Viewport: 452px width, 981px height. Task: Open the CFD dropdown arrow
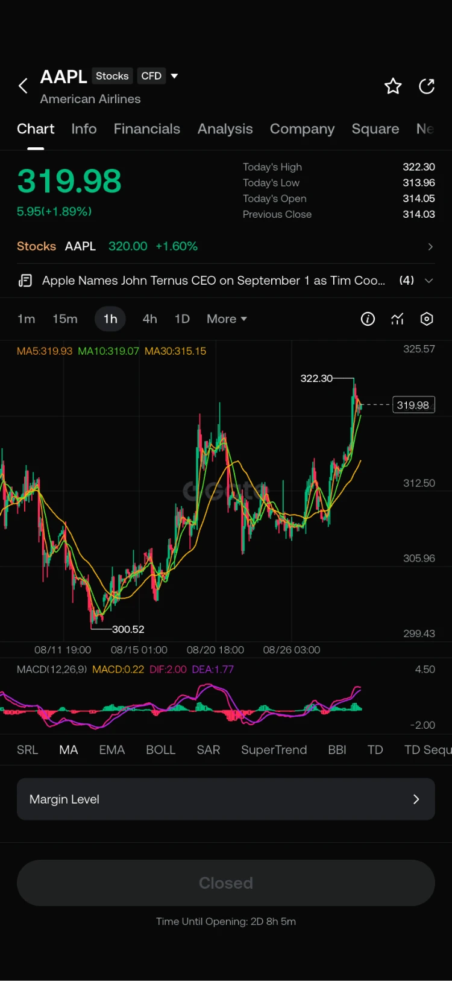coord(174,76)
